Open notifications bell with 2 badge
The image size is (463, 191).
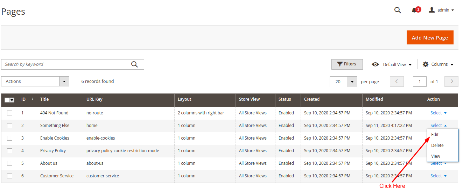coord(416,10)
